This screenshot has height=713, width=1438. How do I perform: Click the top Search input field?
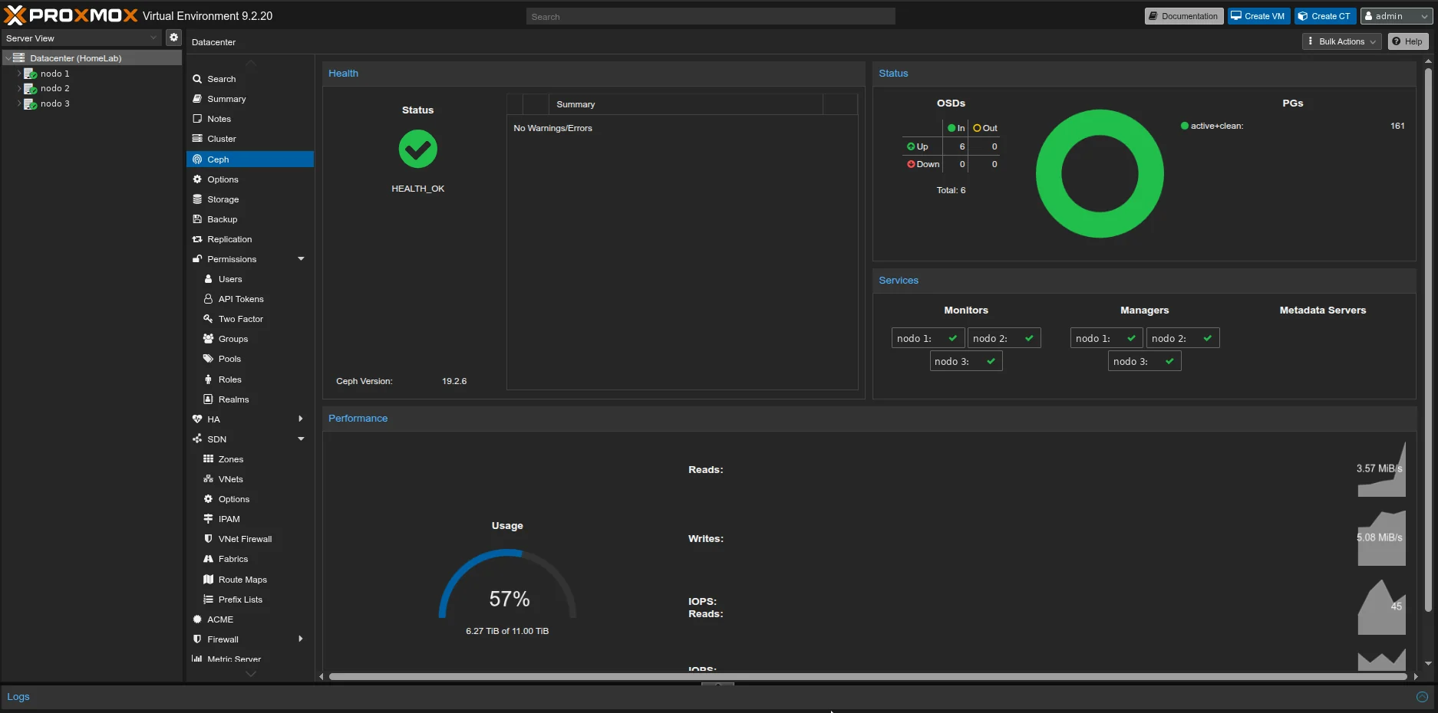point(711,16)
